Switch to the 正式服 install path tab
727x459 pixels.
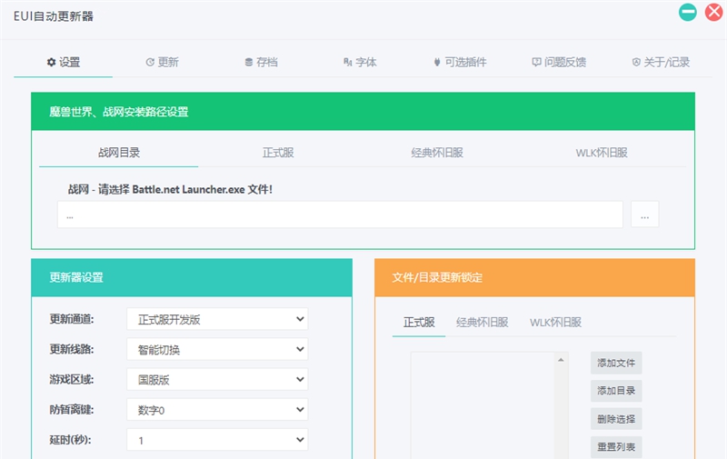click(x=278, y=153)
